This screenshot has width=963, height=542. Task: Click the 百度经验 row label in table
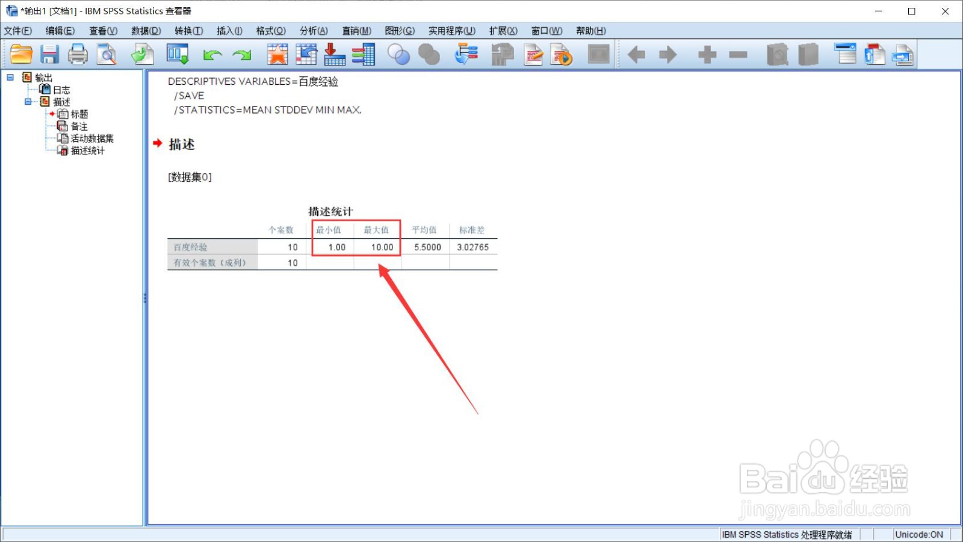pos(190,247)
